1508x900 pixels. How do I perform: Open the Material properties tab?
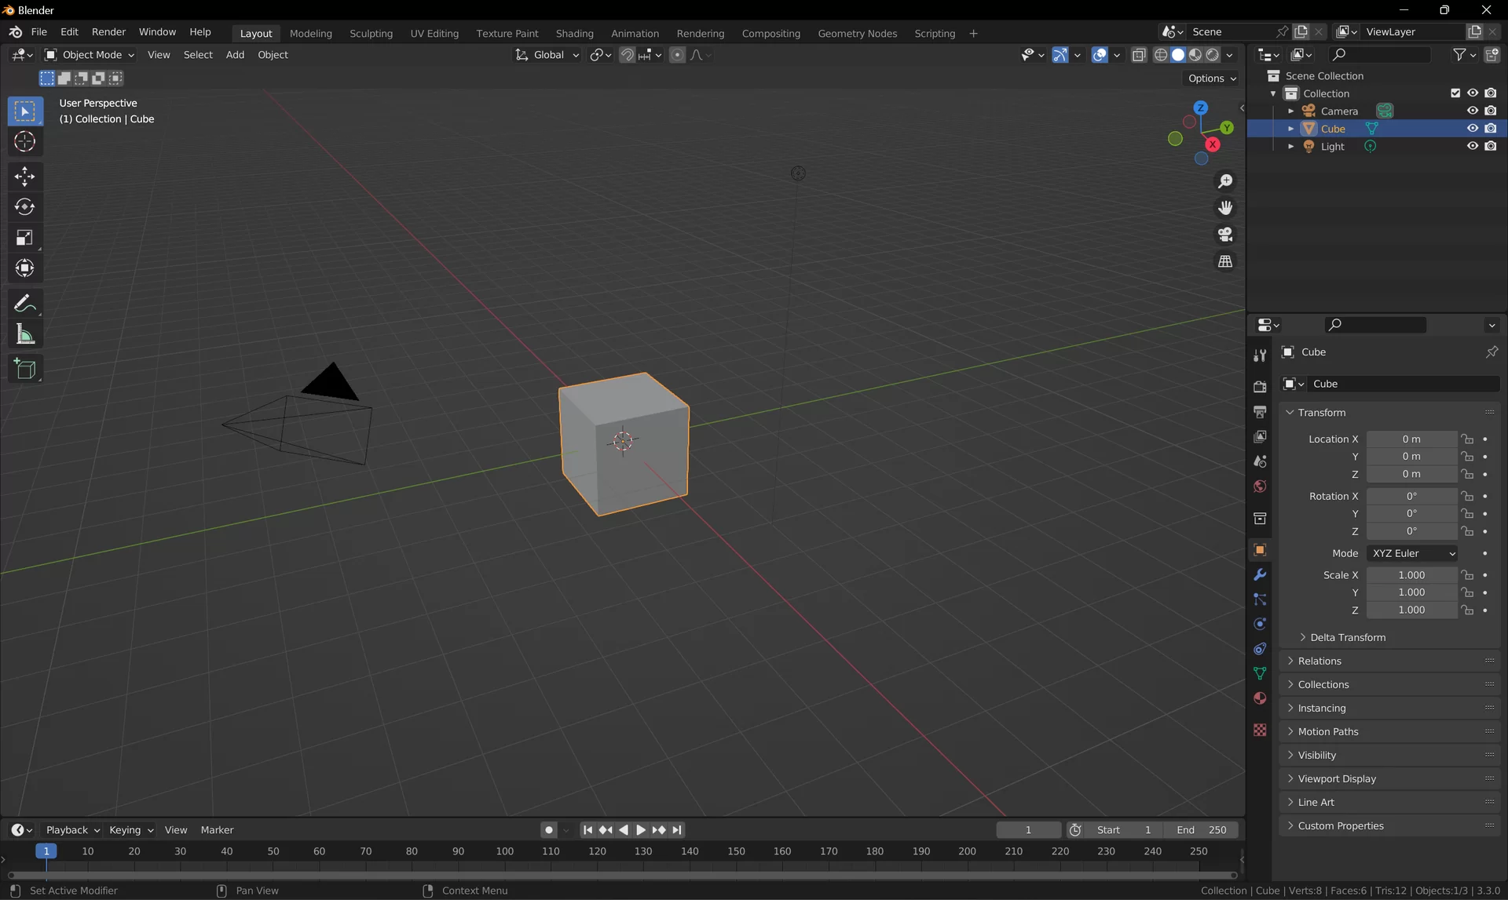[x=1260, y=698]
